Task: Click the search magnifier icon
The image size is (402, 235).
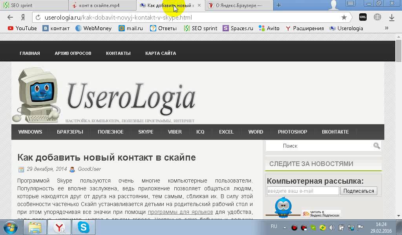Action: [376, 146]
